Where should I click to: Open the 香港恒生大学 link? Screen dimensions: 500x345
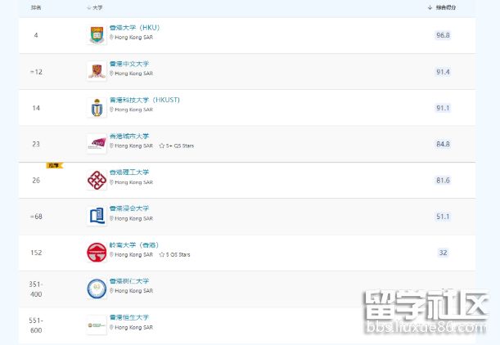click(129, 317)
